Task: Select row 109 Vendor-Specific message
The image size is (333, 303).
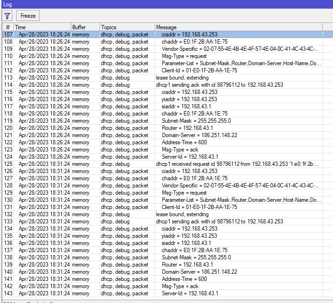Action: 240,49
